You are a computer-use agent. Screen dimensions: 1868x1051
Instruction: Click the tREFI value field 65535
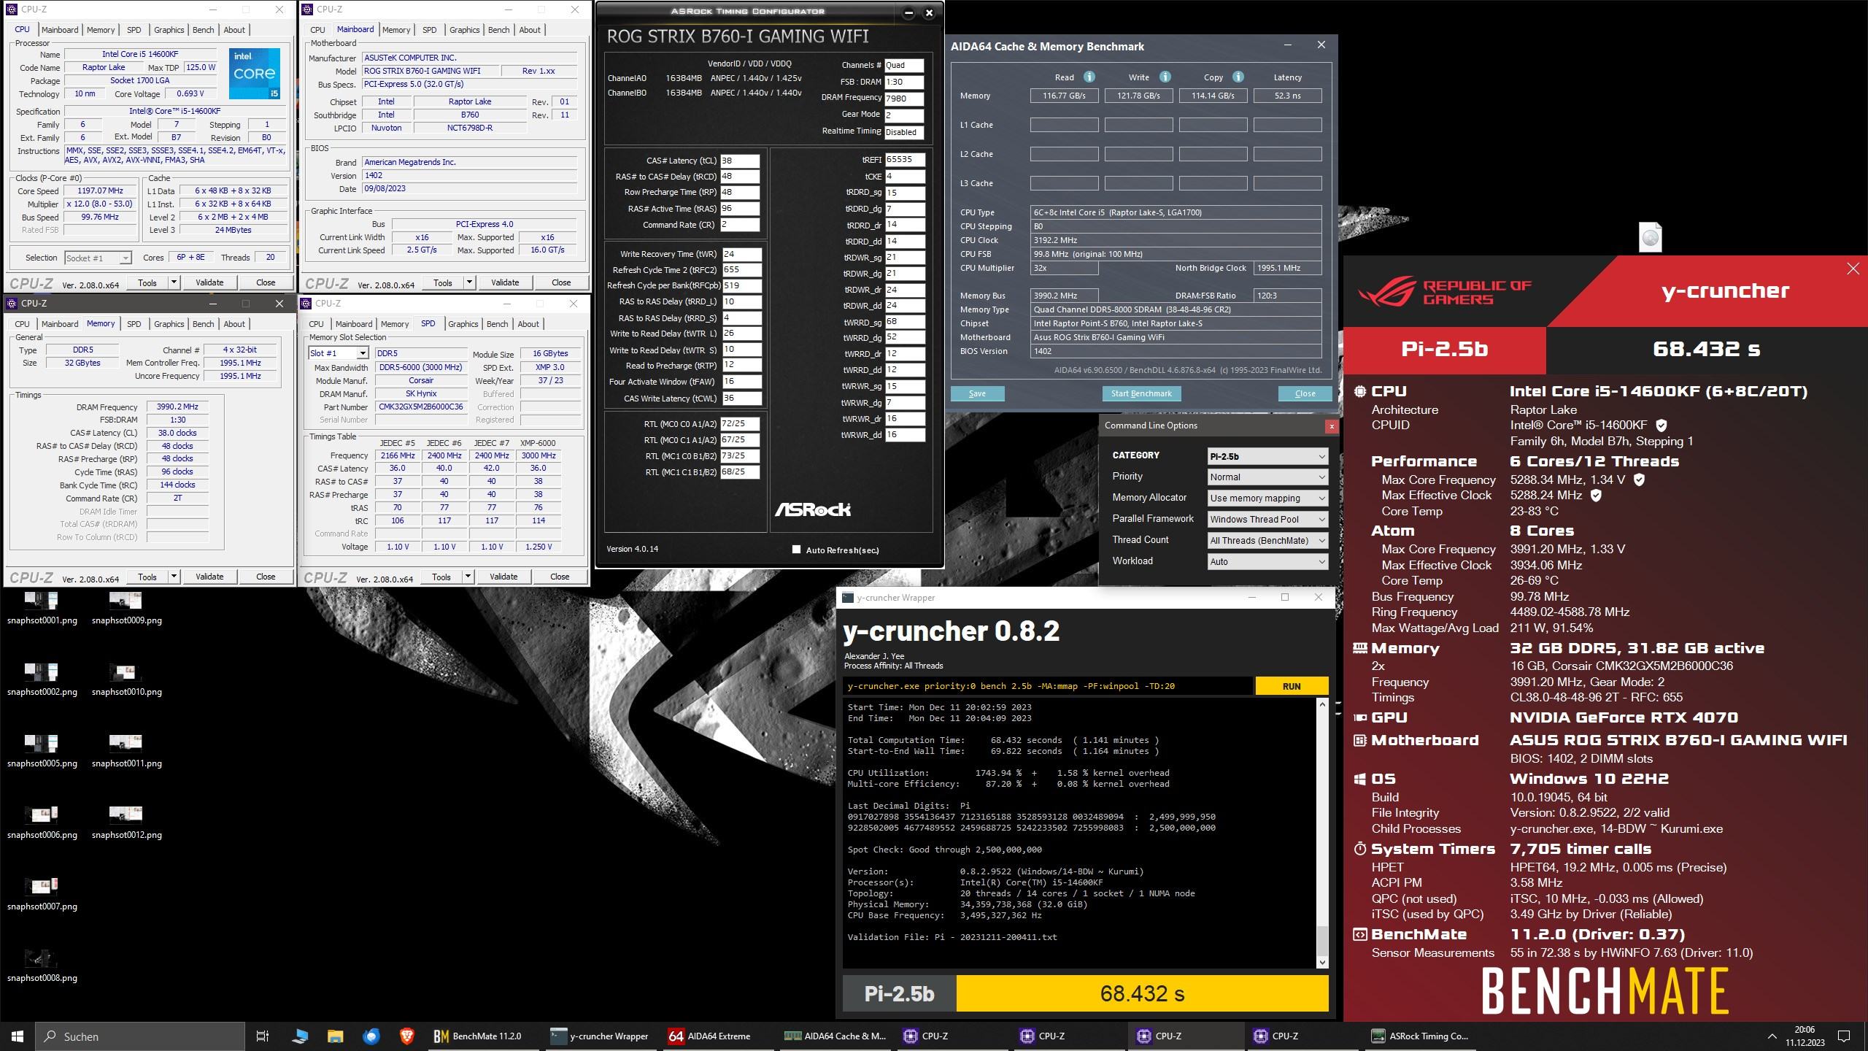[904, 159]
